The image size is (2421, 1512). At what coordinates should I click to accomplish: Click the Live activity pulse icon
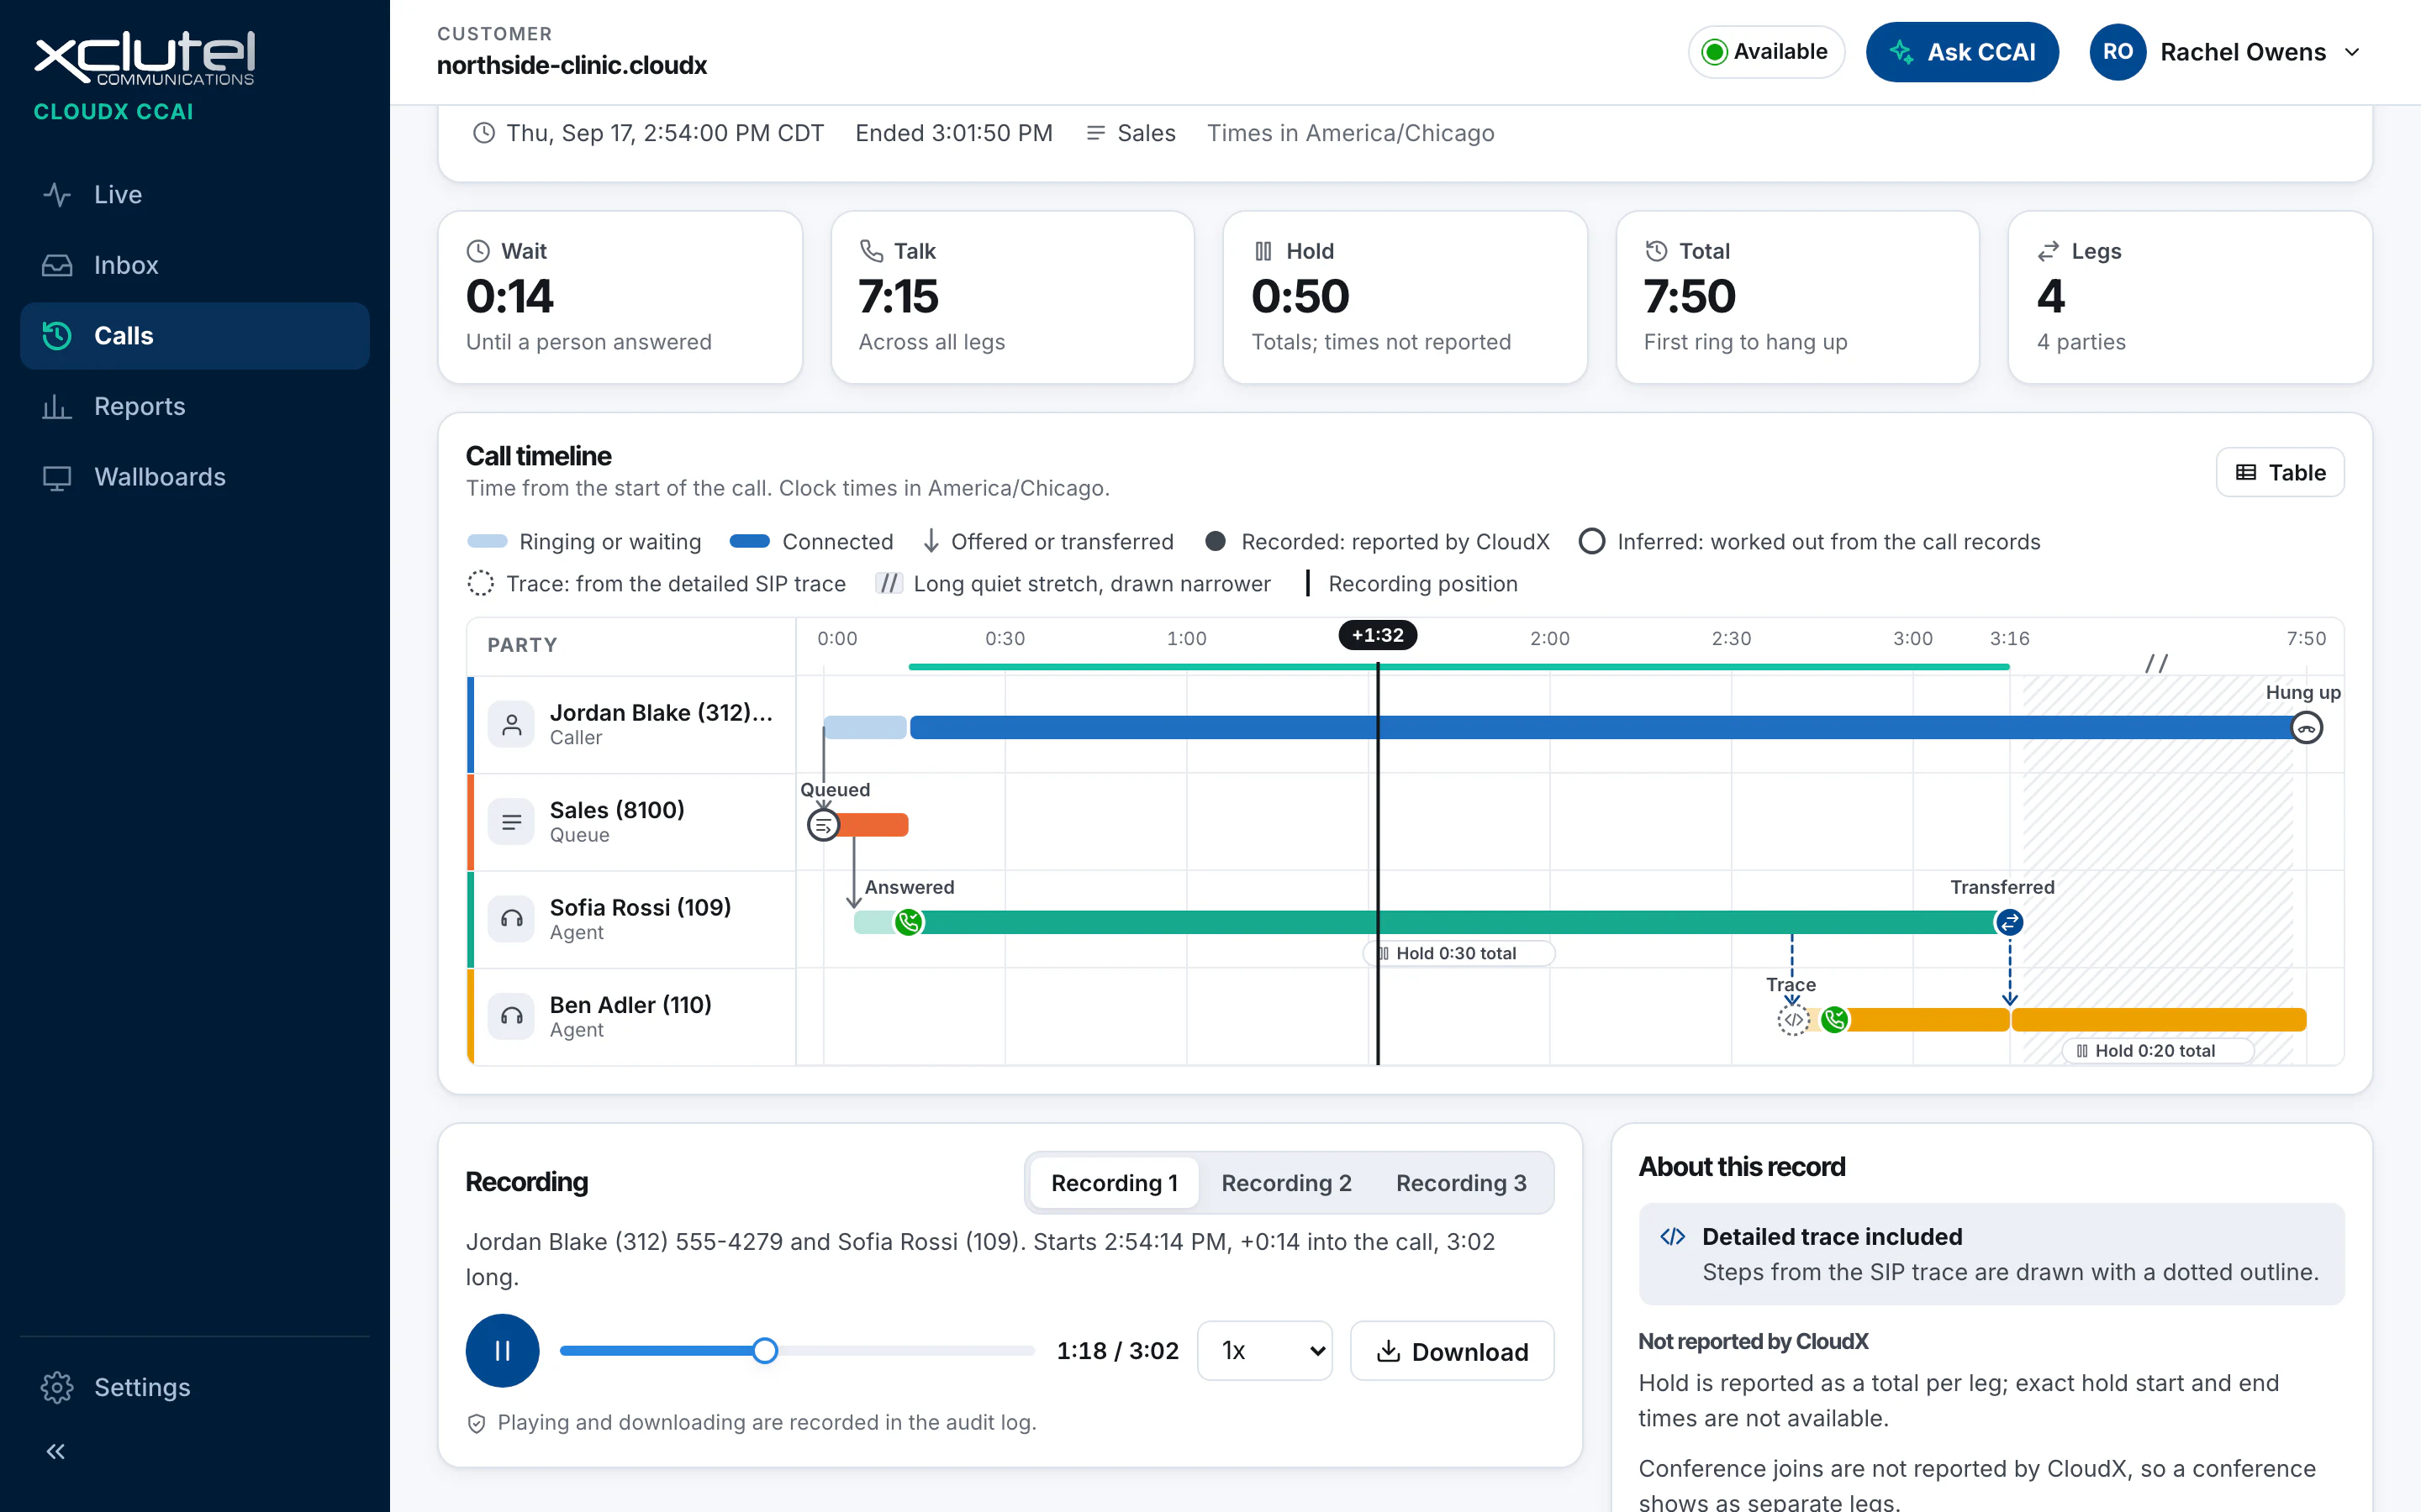coord(57,194)
